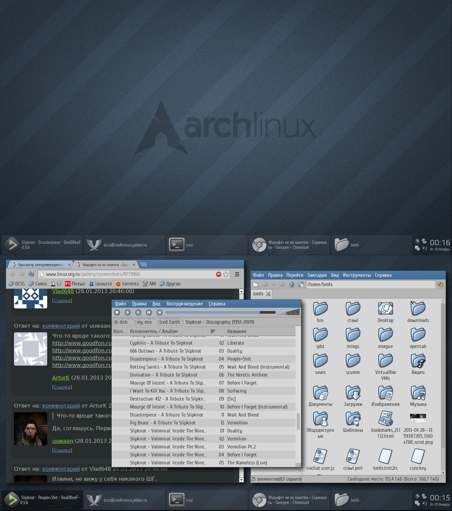Click the DeaDBeeF play button

[128, 312]
